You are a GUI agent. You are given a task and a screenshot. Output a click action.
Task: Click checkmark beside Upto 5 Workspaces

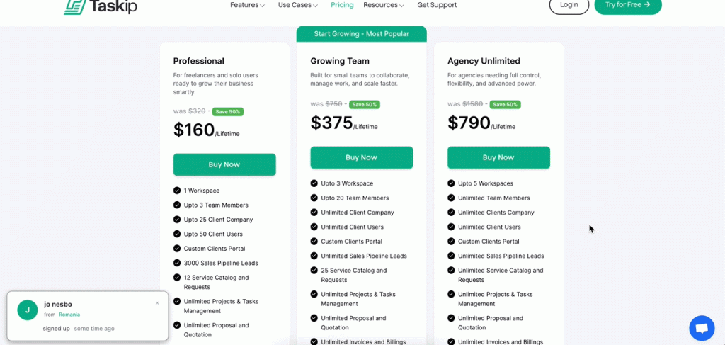click(x=452, y=183)
